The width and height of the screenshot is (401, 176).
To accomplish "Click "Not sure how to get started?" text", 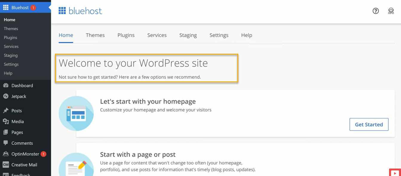I will [x=88, y=77].
